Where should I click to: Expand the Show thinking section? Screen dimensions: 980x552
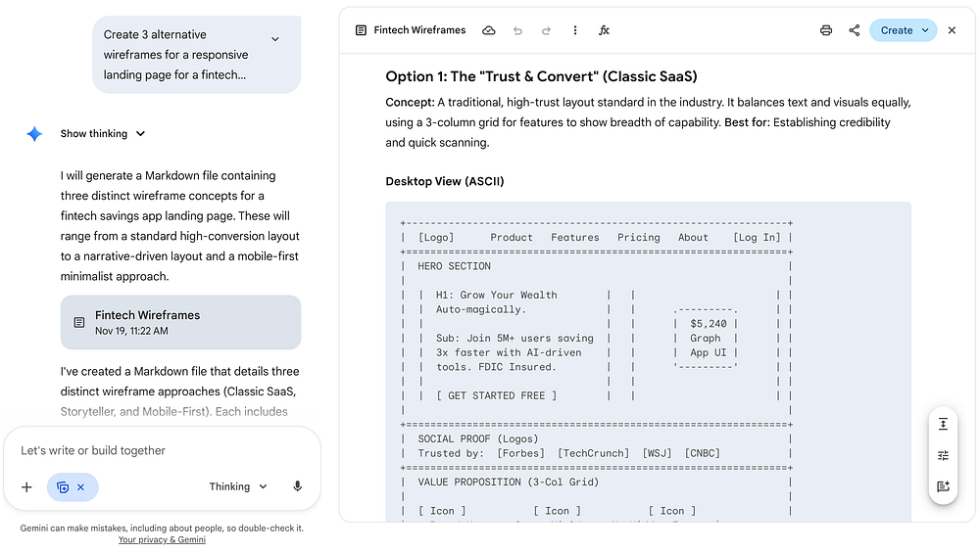pos(103,134)
